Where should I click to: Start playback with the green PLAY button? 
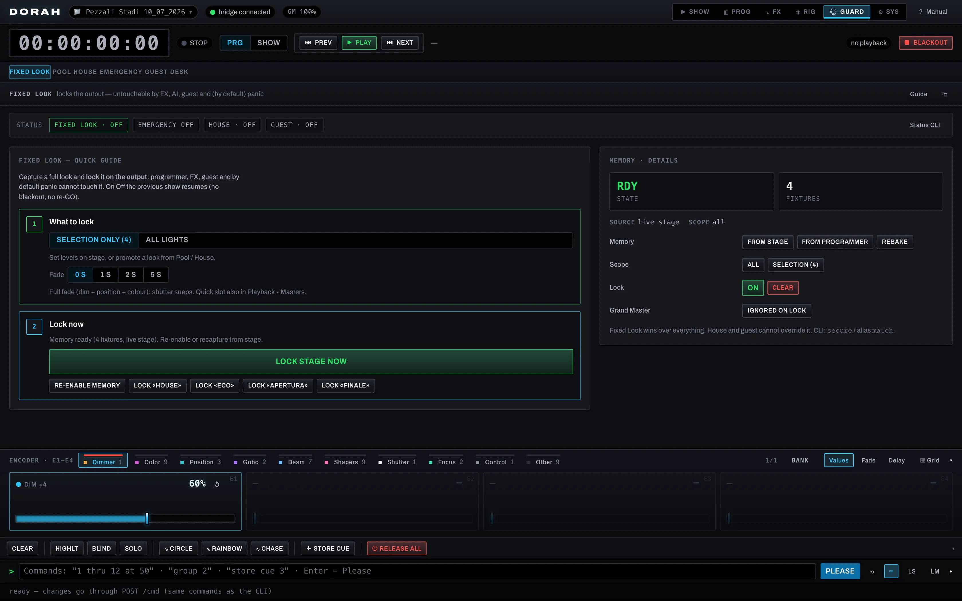[359, 43]
